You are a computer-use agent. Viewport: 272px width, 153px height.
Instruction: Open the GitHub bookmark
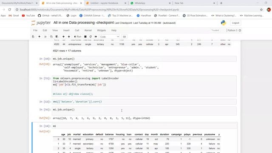pos(50,16)
